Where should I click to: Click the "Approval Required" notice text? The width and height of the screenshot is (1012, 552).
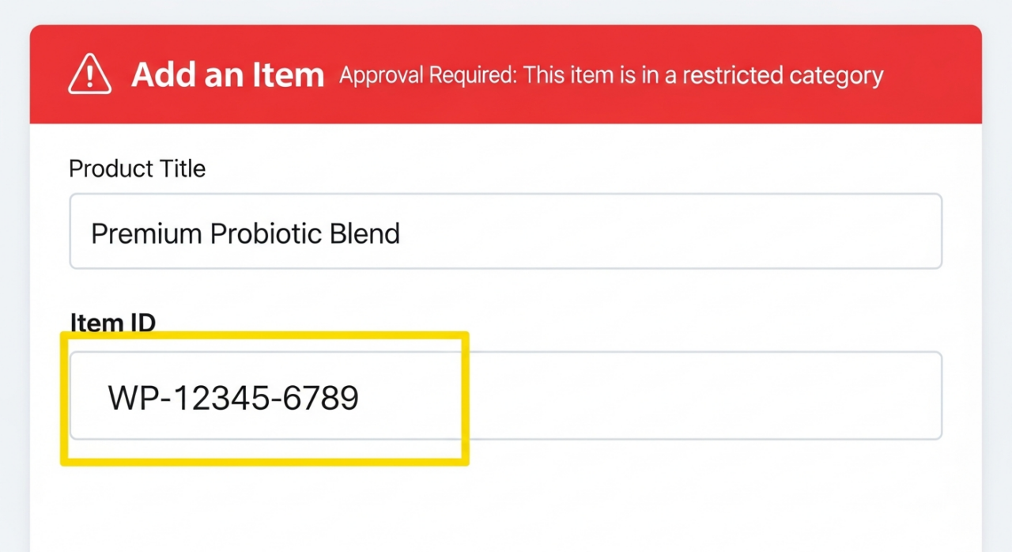[x=610, y=76]
